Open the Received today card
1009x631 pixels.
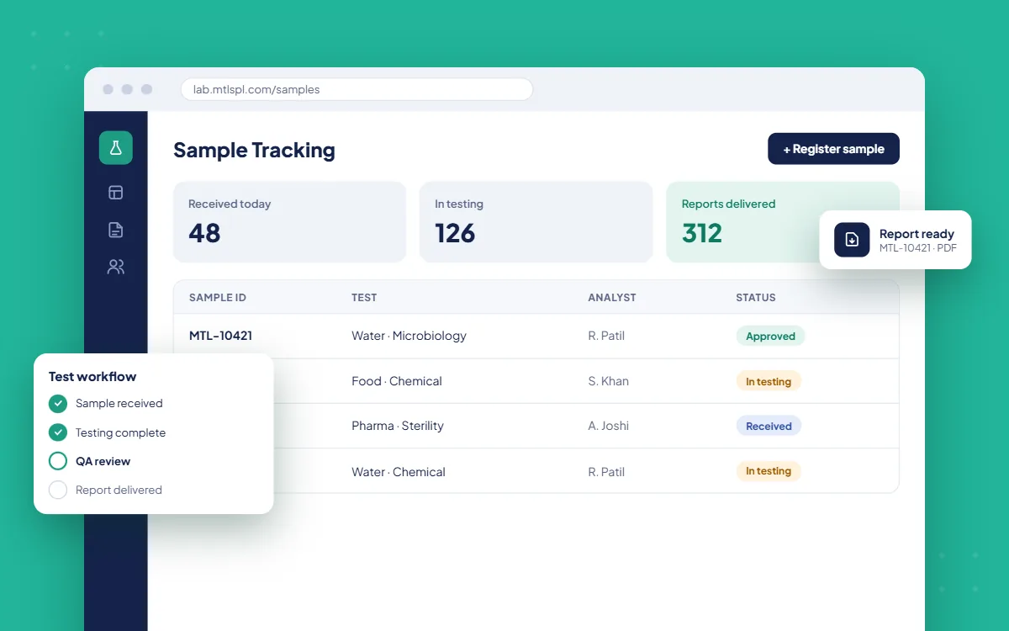pyautogui.click(x=289, y=222)
